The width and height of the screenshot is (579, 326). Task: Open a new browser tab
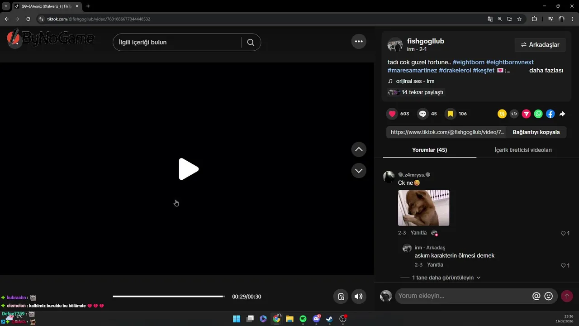click(88, 6)
